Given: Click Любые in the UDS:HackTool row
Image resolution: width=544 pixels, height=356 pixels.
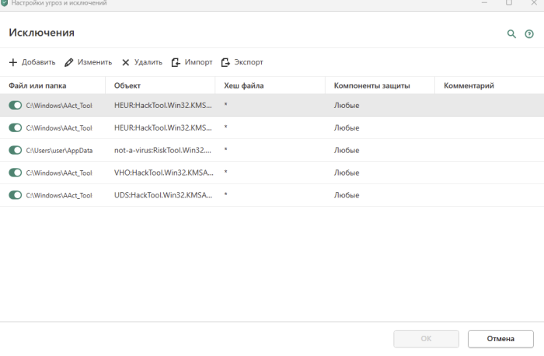Looking at the screenshot, I should (347, 195).
